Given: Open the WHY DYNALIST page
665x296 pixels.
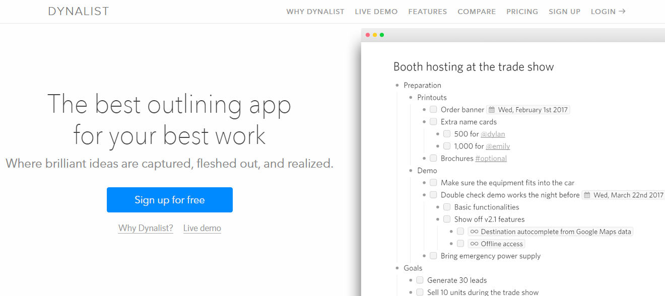Looking at the screenshot, I should [x=315, y=12].
